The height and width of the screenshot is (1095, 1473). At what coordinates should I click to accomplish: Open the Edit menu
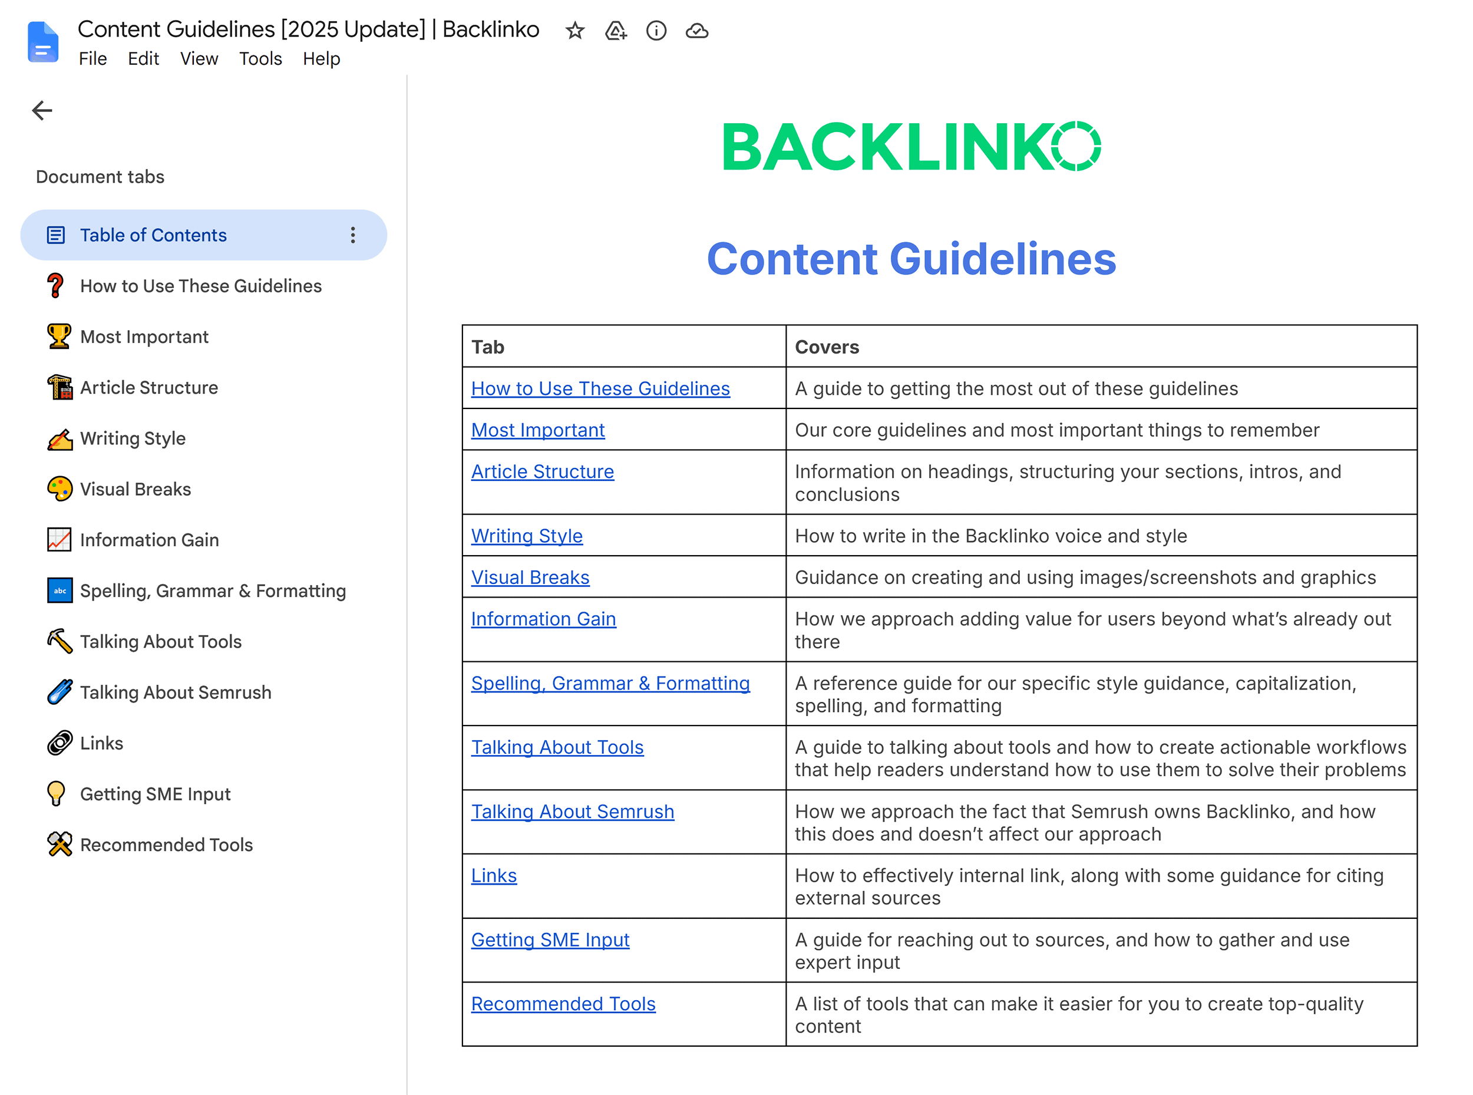click(x=143, y=58)
